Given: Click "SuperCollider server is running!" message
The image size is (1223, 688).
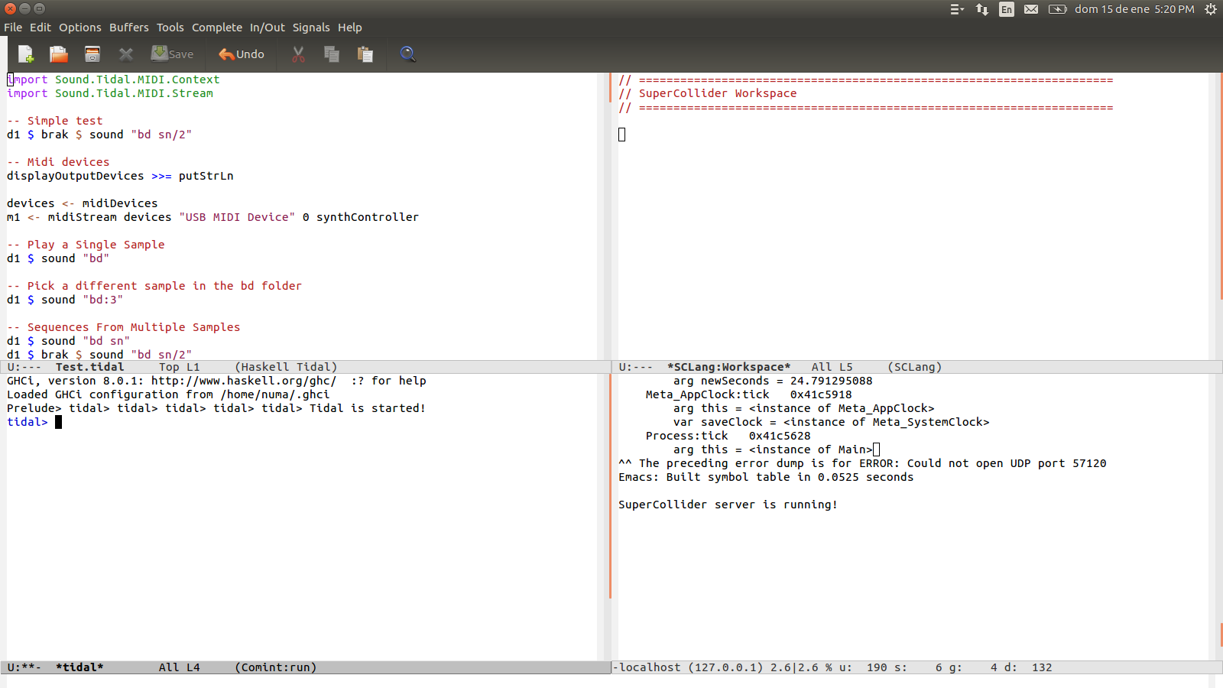Looking at the screenshot, I should click(x=728, y=505).
